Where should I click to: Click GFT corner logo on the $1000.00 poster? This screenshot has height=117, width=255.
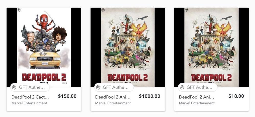coord(103,10)
